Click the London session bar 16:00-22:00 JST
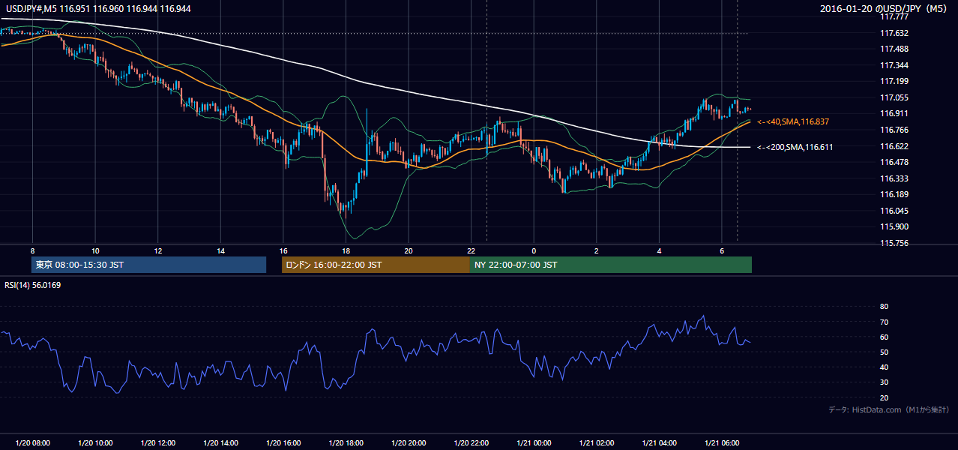The image size is (958, 450). pos(376,265)
